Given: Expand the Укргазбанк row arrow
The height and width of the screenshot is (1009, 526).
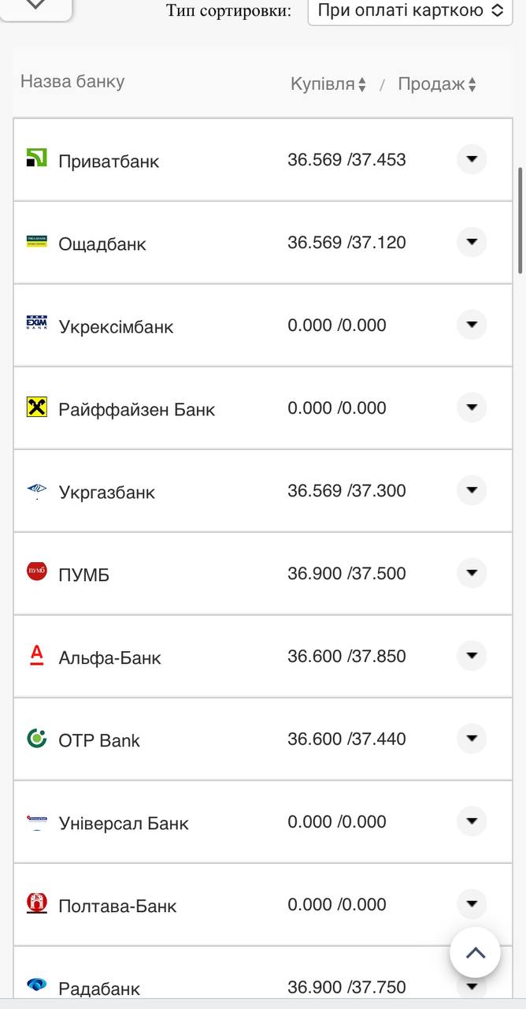Looking at the screenshot, I should [x=472, y=490].
